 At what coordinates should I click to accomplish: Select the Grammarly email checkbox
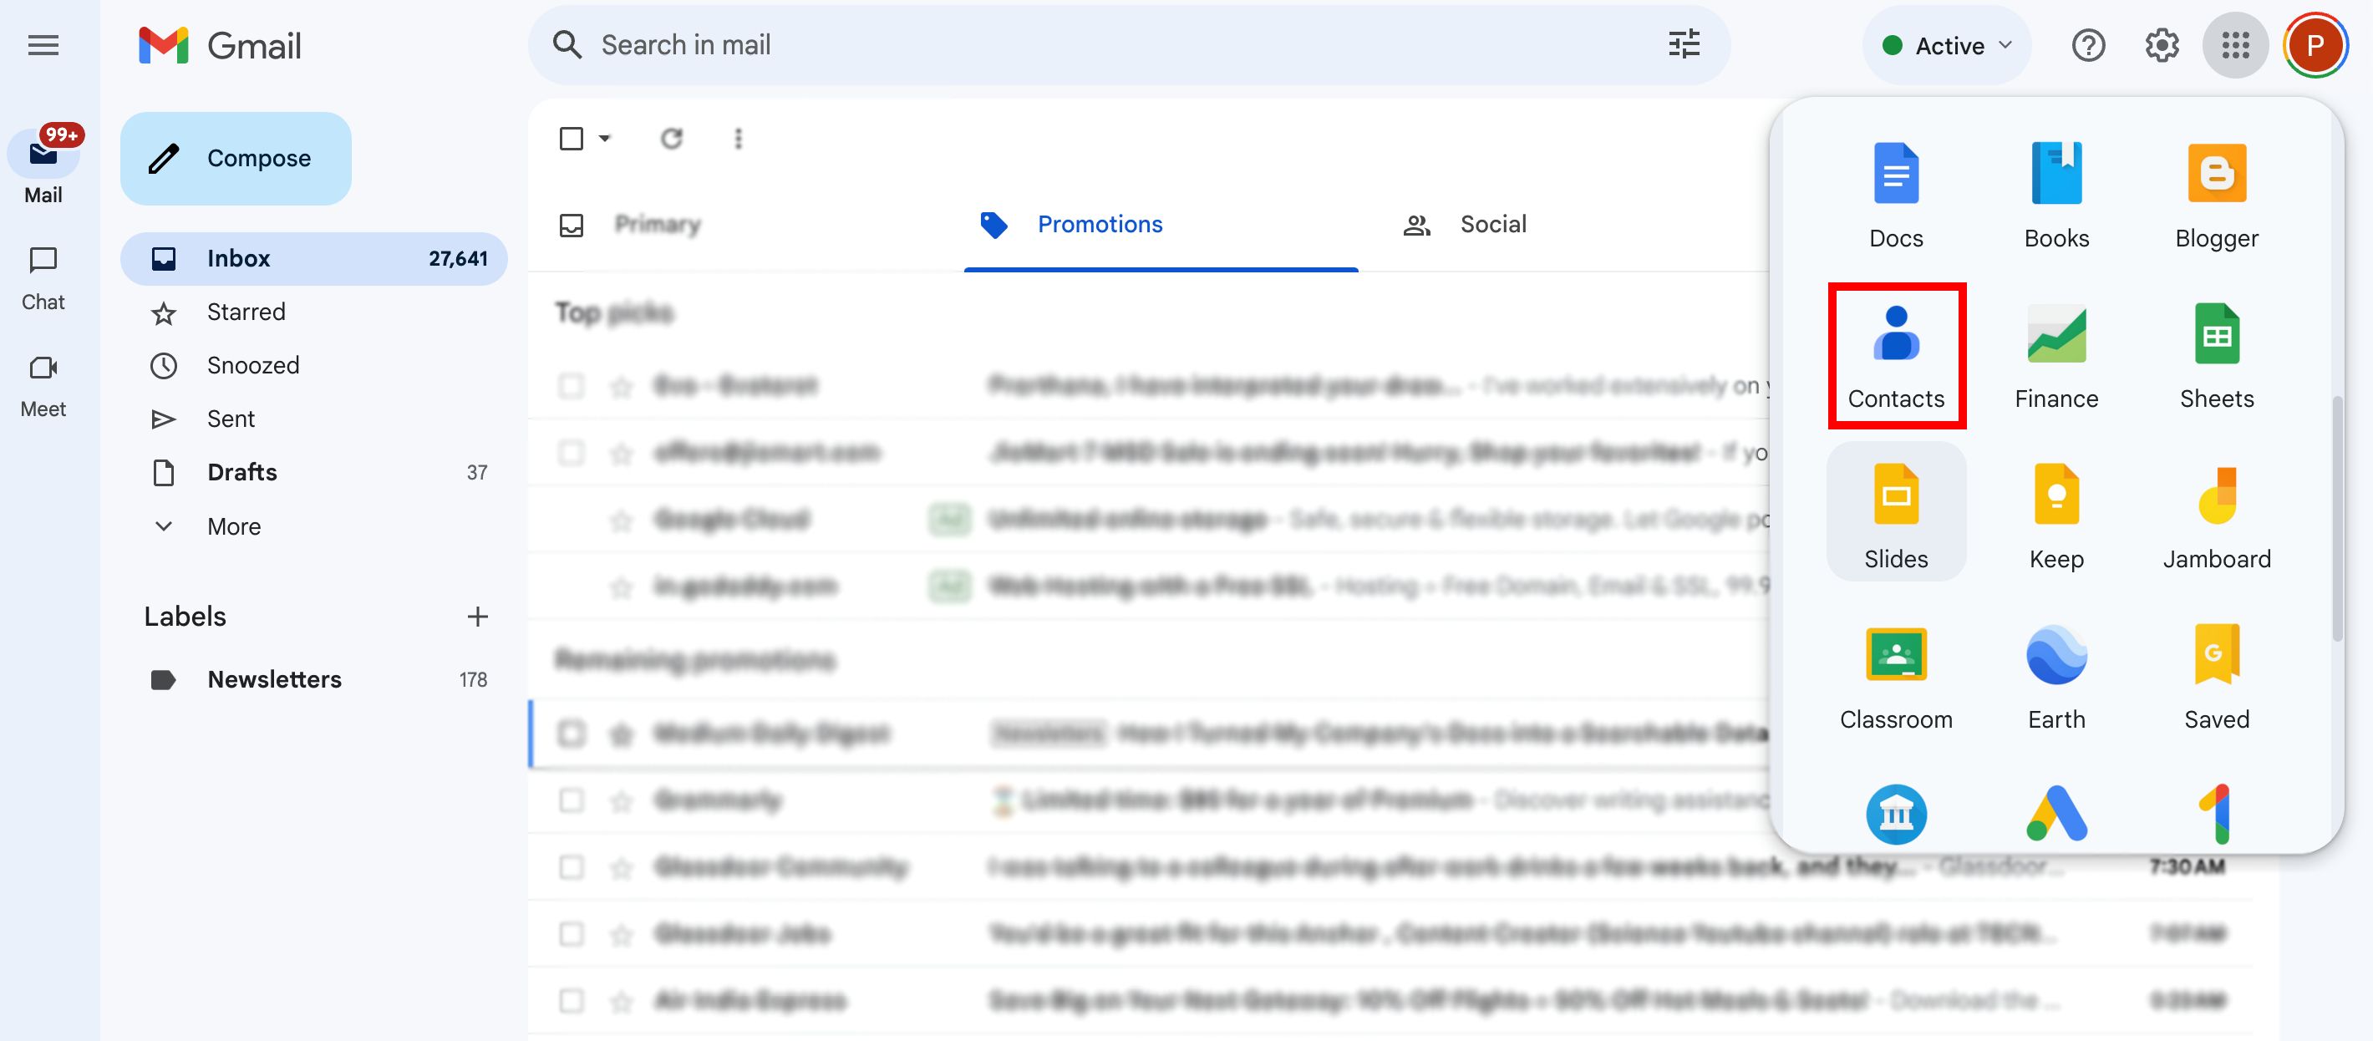pyautogui.click(x=572, y=800)
